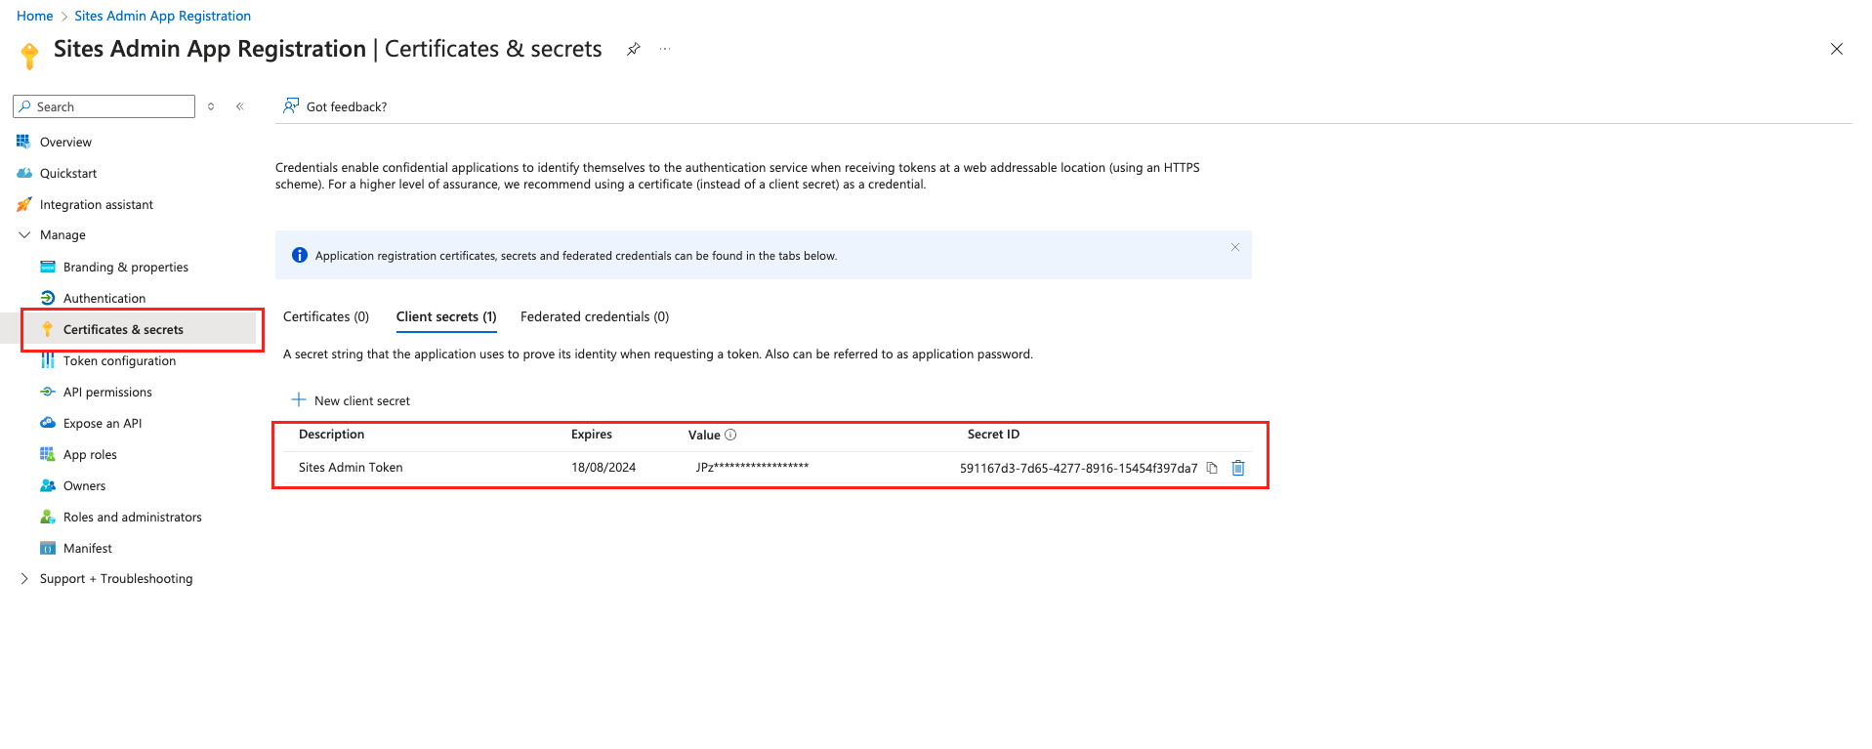Click New client secret button

(351, 400)
